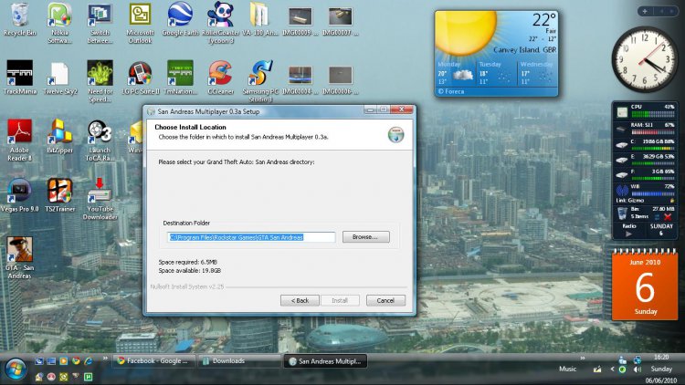
Task: Click the green uTorrent quick launch icon
Action: 89,377
